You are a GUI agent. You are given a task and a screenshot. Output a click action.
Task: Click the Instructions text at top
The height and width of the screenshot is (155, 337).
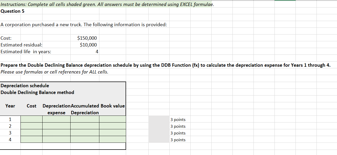point(107,4)
